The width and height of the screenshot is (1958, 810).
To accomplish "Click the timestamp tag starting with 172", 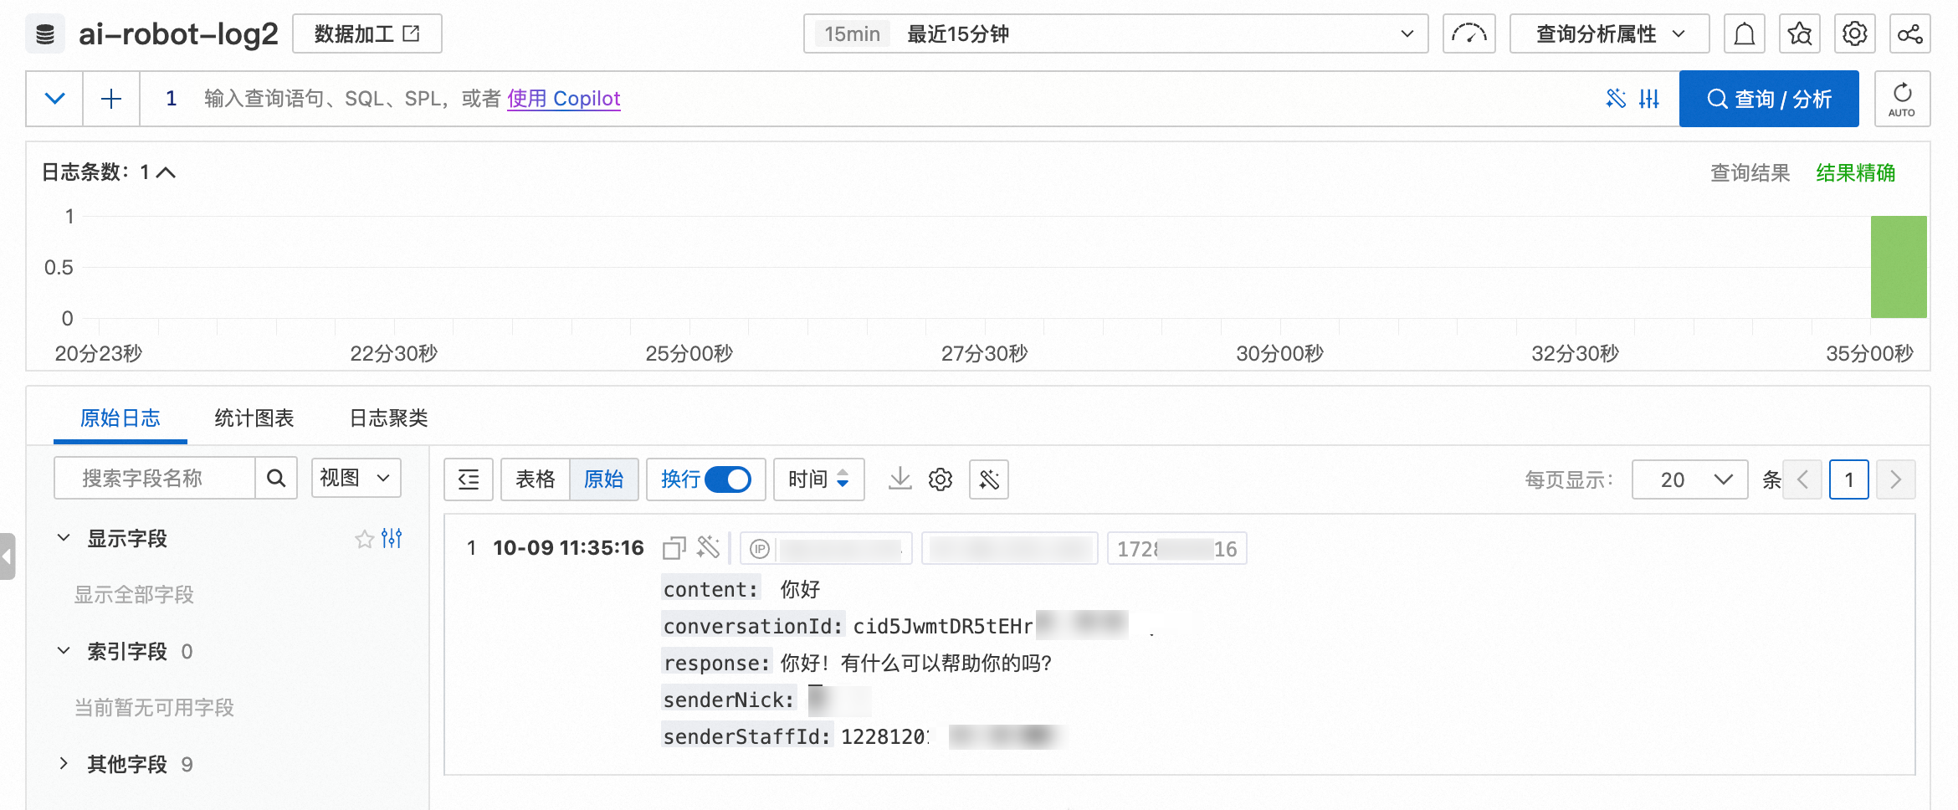I will coord(1177,549).
